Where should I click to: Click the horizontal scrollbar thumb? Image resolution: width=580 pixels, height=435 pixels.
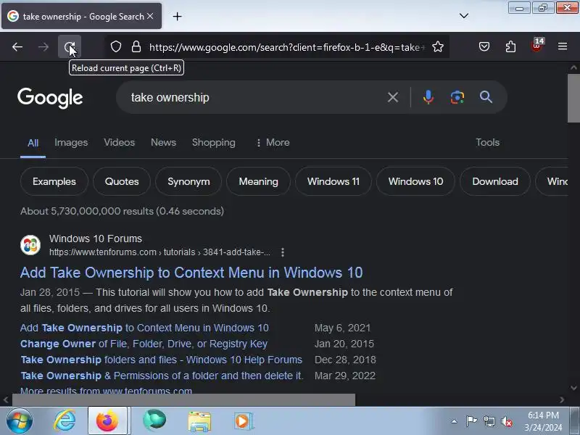tap(184, 399)
